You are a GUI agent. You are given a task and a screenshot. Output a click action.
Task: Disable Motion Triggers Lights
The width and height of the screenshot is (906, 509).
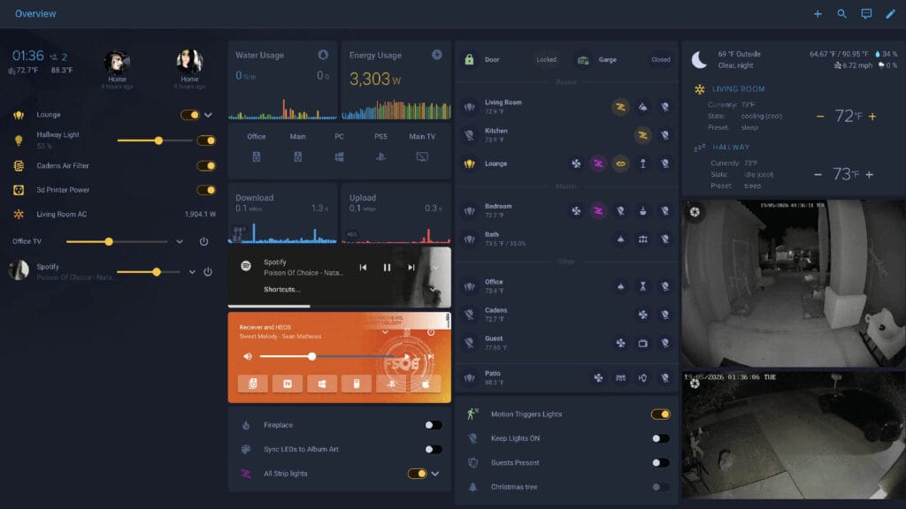click(x=660, y=414)
